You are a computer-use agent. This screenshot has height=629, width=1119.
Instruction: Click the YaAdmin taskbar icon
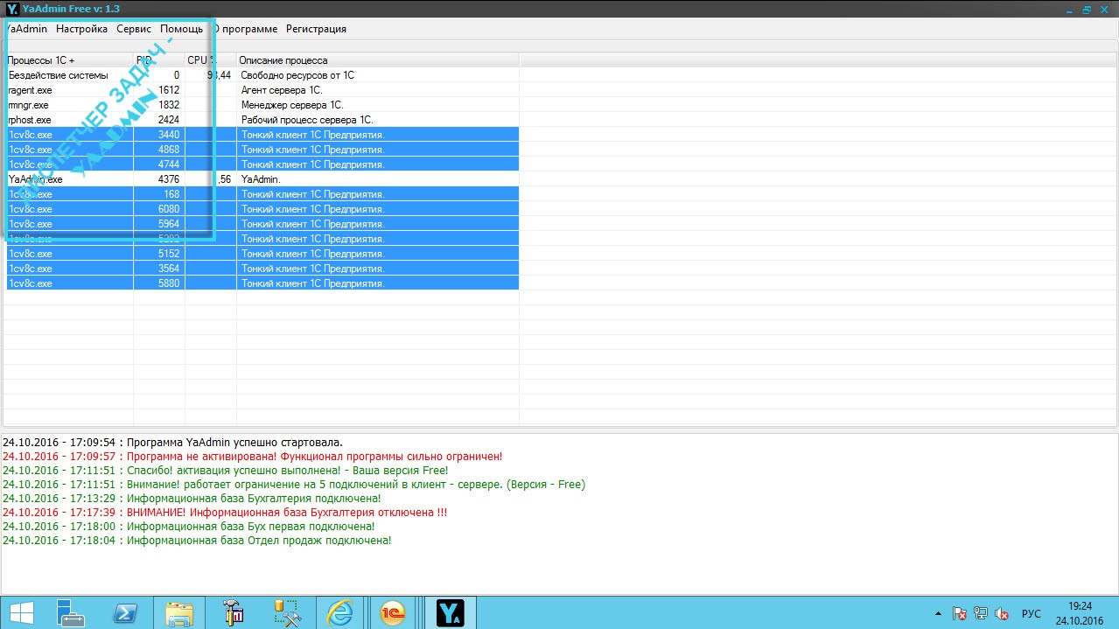click(x=450, y=612)
